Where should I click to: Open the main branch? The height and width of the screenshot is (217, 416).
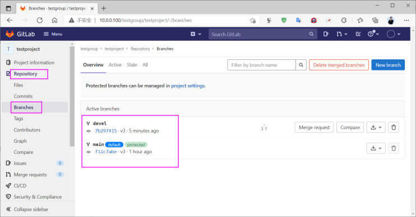98,144
